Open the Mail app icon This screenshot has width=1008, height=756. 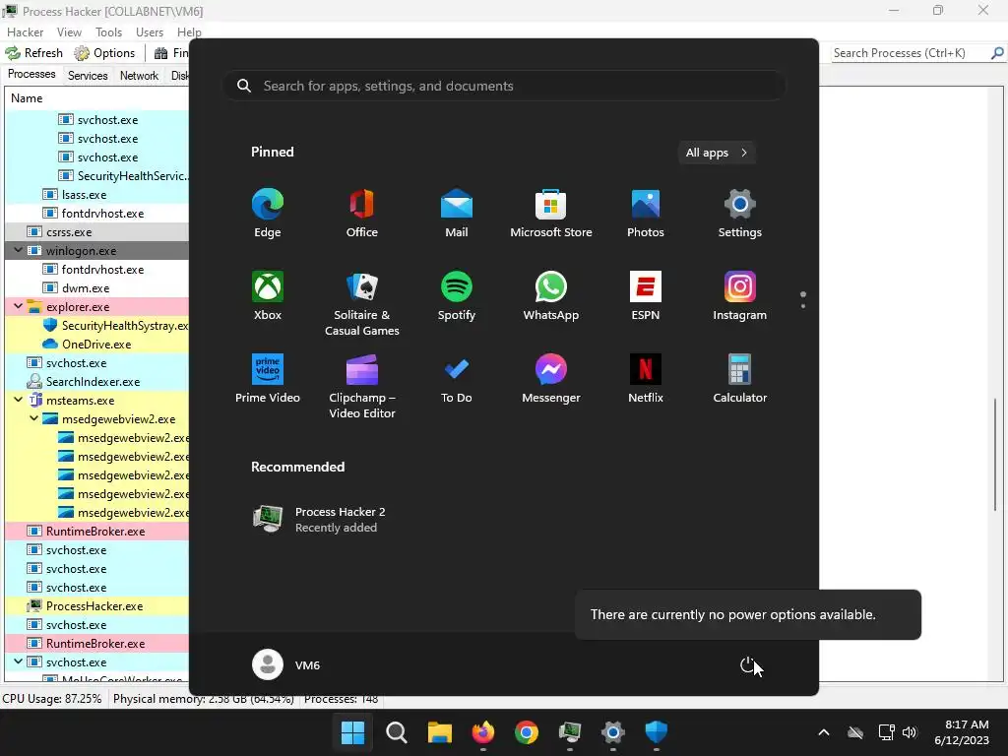click(x=457, y=214)
